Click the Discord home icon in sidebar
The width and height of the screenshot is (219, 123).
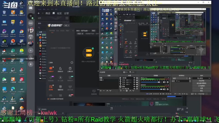[x=31, y=8]
